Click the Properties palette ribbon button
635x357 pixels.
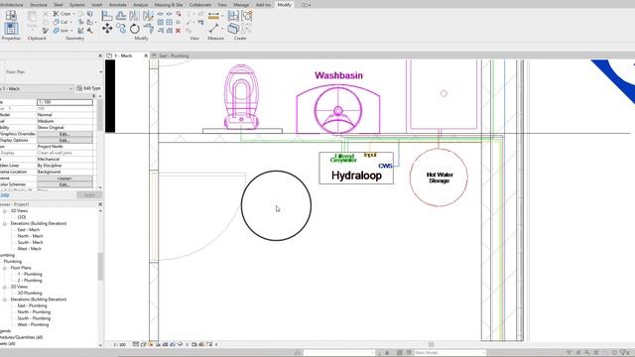11,29
